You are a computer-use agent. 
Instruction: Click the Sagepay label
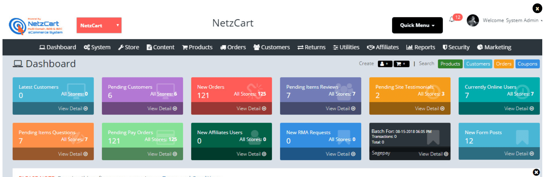tap(381, 153)
